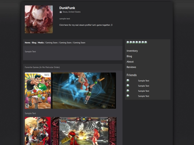Screen dimensions: 194x145
Task: Open the fourth friend's Sample Text name
Action: (x=144, y=96)
